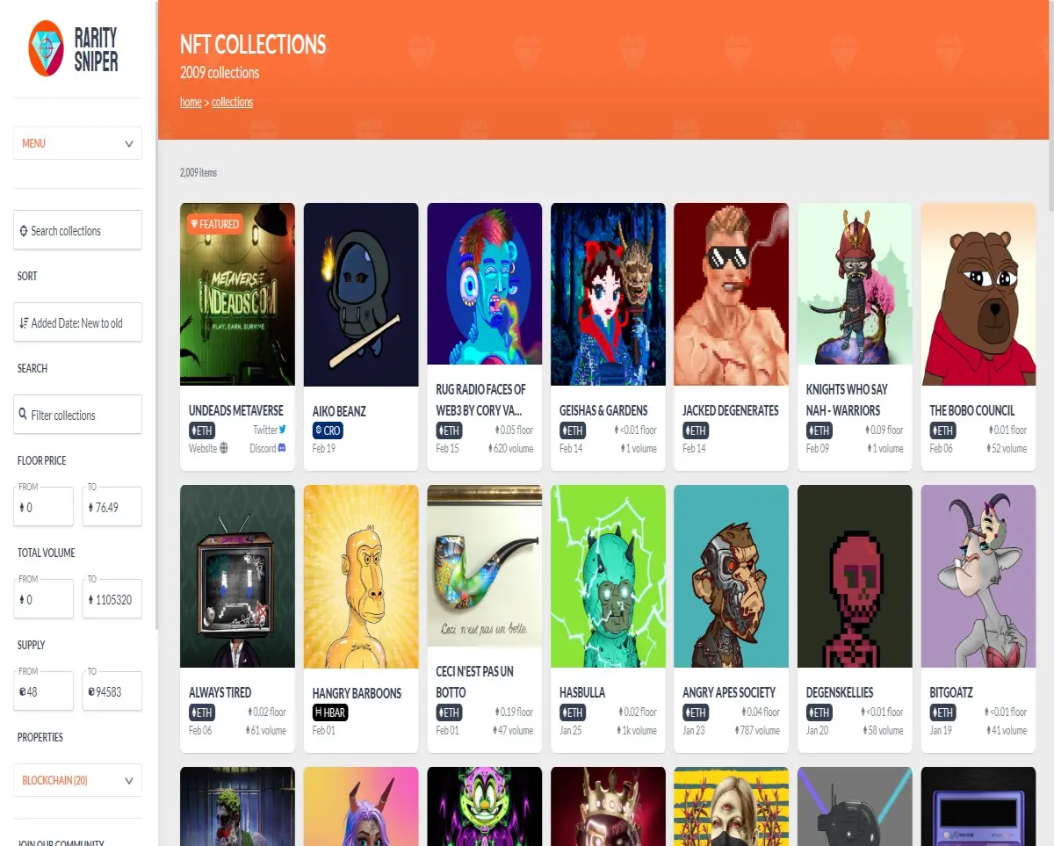Click the '2,009 items' count text
The image size is (1054, 846).
[199, 172]
